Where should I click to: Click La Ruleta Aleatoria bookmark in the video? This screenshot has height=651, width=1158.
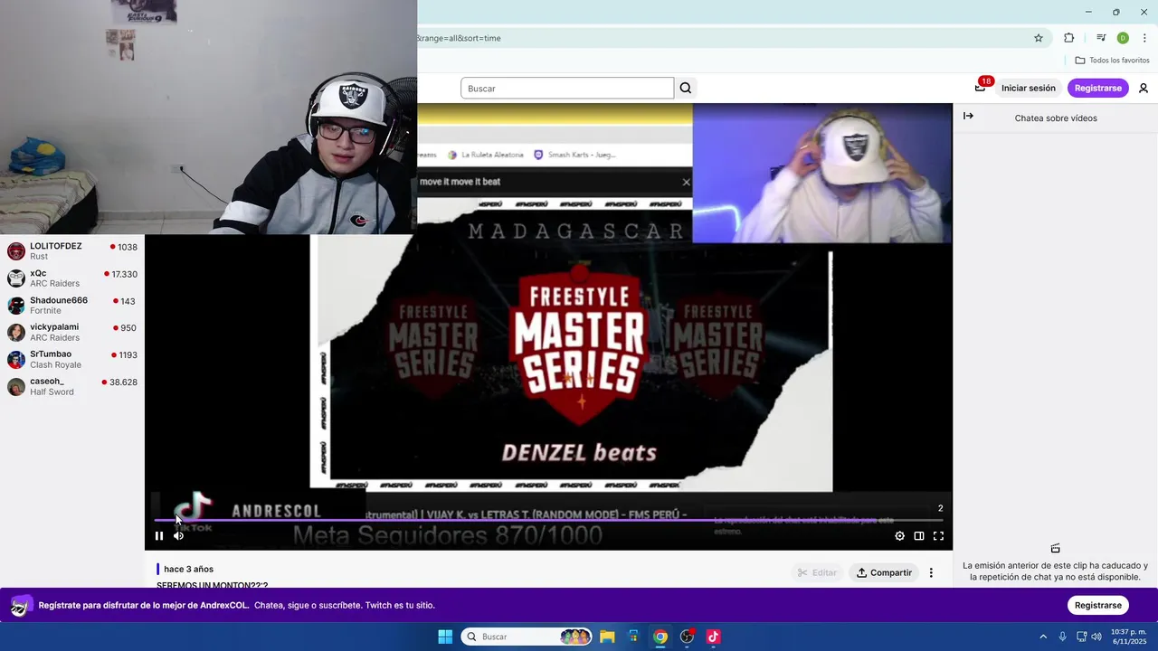click(486, 155)
